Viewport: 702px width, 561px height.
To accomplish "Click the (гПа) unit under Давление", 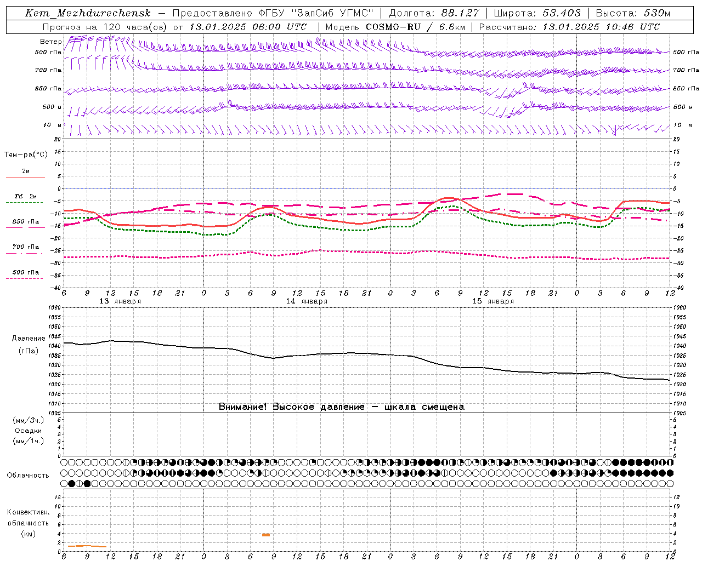I will (x=29, y=351).
